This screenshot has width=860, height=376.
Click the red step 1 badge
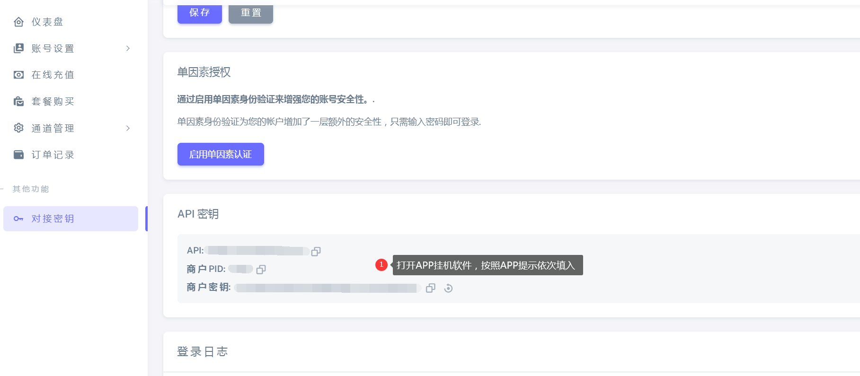tap(381, 265)
